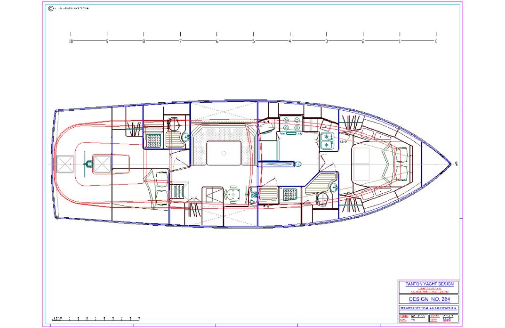Open the CHKD field in the title block

click(x=433, y=316)
